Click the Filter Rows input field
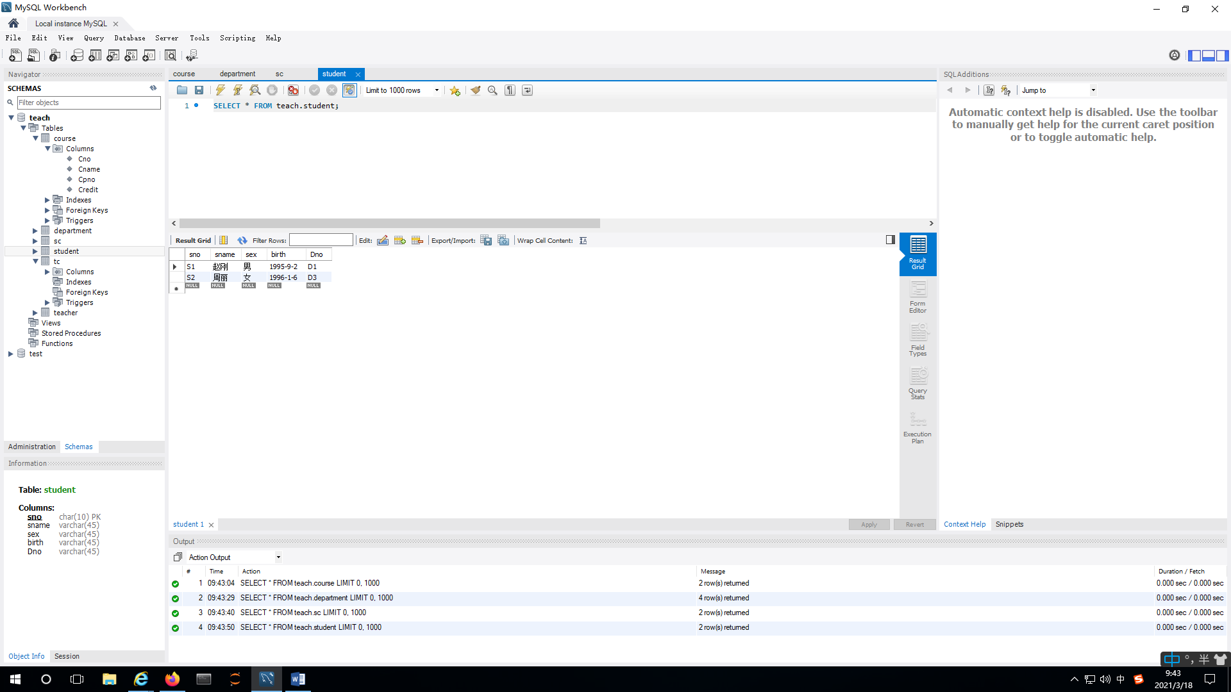Viewport: 1231px width, 692px height. 321,240
